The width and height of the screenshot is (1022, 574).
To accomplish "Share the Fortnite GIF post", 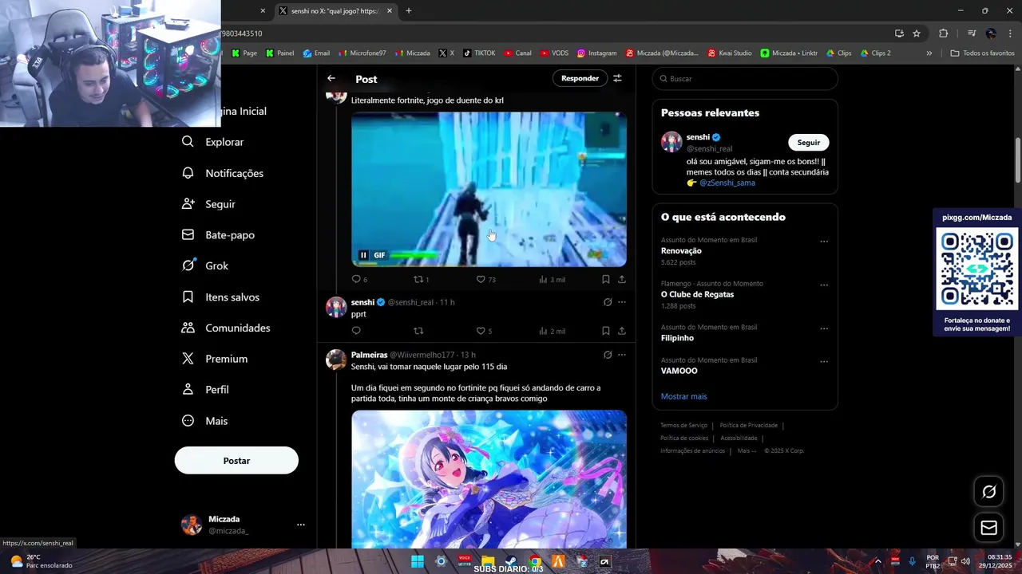I will coord(622,279).
